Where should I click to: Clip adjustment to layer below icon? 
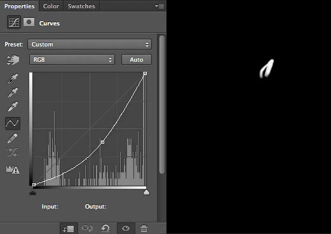(x=69, y=229)
